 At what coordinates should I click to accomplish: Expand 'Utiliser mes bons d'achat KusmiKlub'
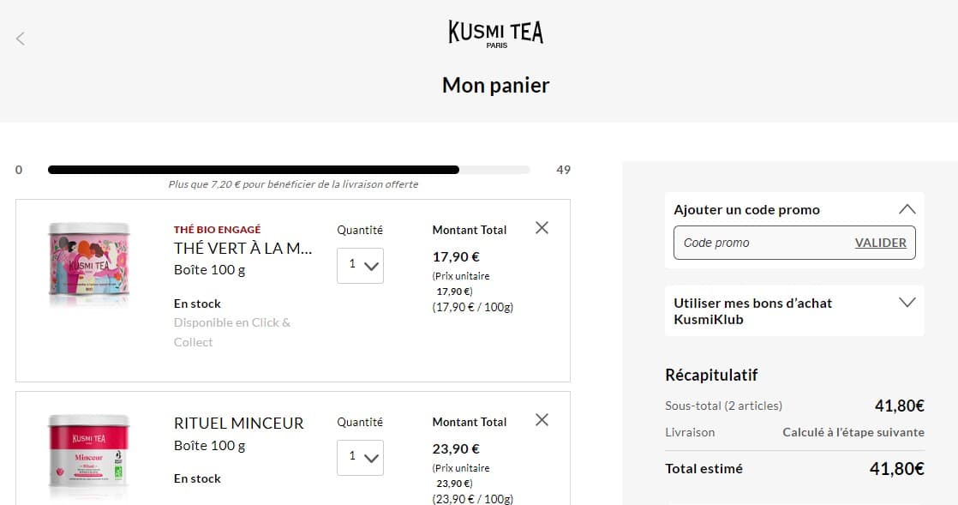click(907, 302)
